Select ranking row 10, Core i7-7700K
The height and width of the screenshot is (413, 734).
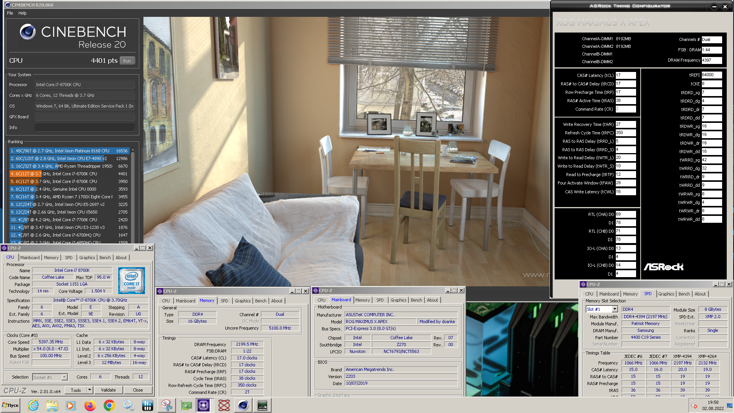click(x=69, y=220)
